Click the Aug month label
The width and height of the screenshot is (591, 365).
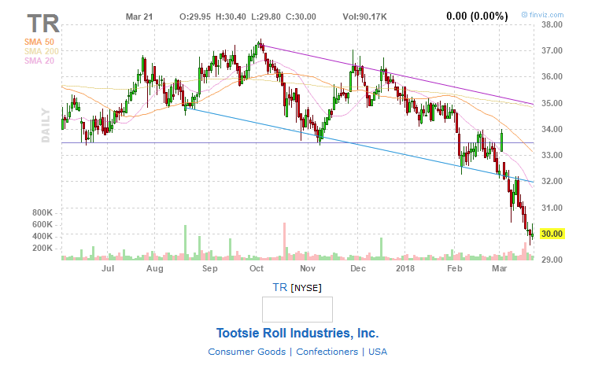[x=155, y=268]
